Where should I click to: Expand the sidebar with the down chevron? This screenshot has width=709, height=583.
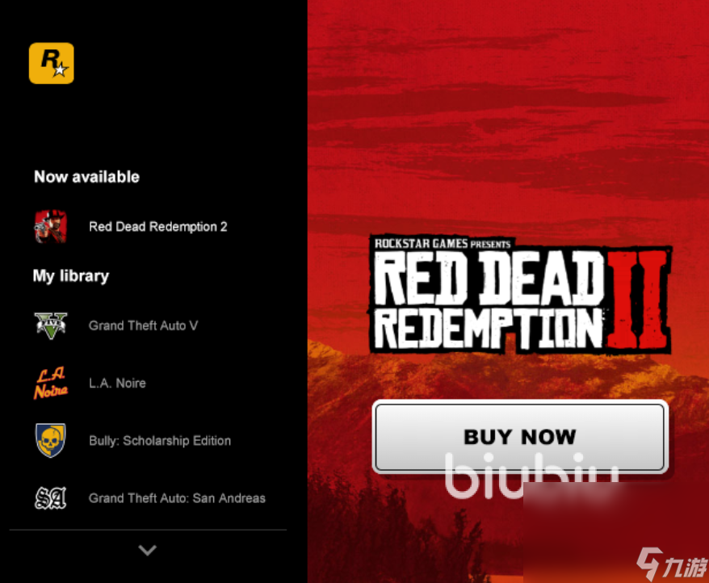(148, 550)
